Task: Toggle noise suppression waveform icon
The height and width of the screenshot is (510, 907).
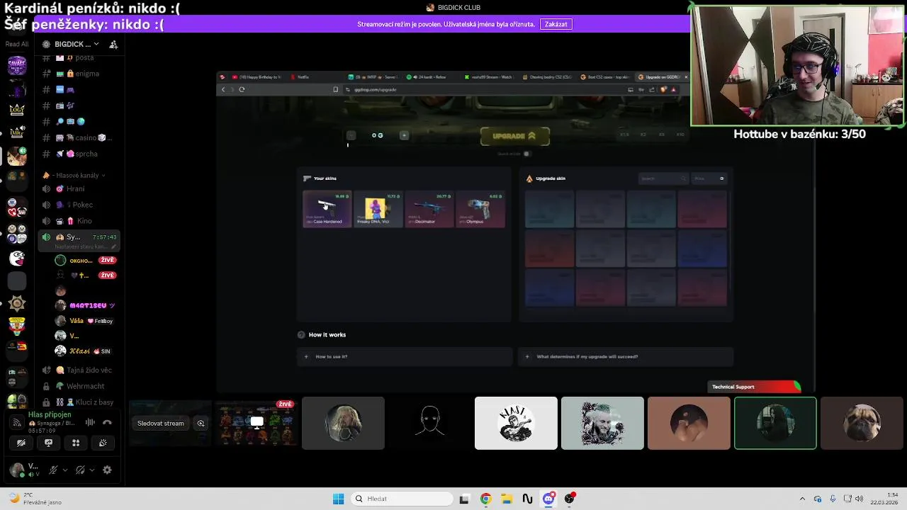Action: 90,422
